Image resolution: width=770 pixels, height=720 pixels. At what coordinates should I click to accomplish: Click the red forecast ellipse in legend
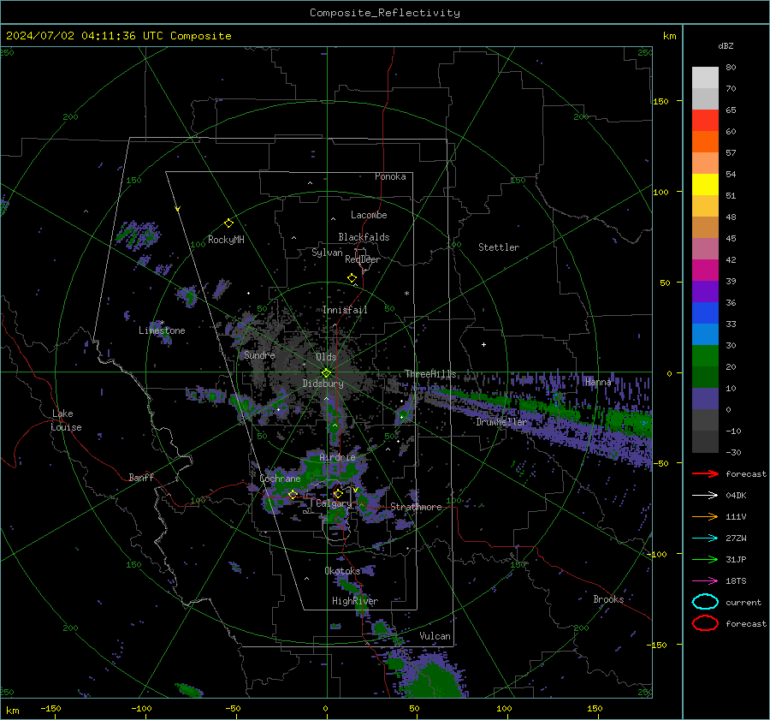click(x=705, y=623)
